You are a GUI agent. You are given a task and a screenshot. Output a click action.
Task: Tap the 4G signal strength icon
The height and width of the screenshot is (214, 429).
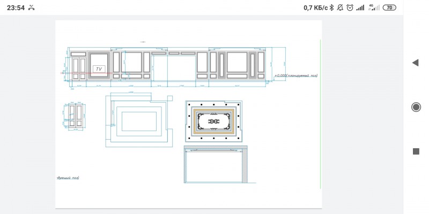[374, 7]
